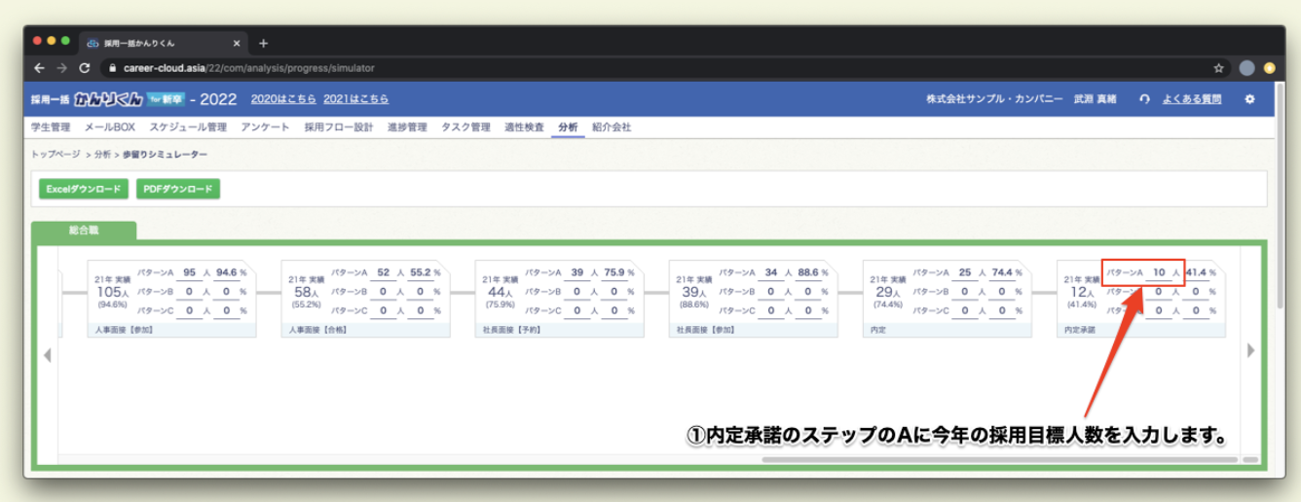Open the よくある質問 link

point(1192,99)
